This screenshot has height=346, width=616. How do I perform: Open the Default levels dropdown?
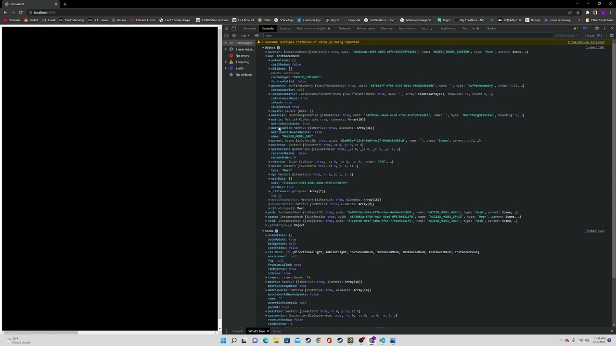pos(566,36)
